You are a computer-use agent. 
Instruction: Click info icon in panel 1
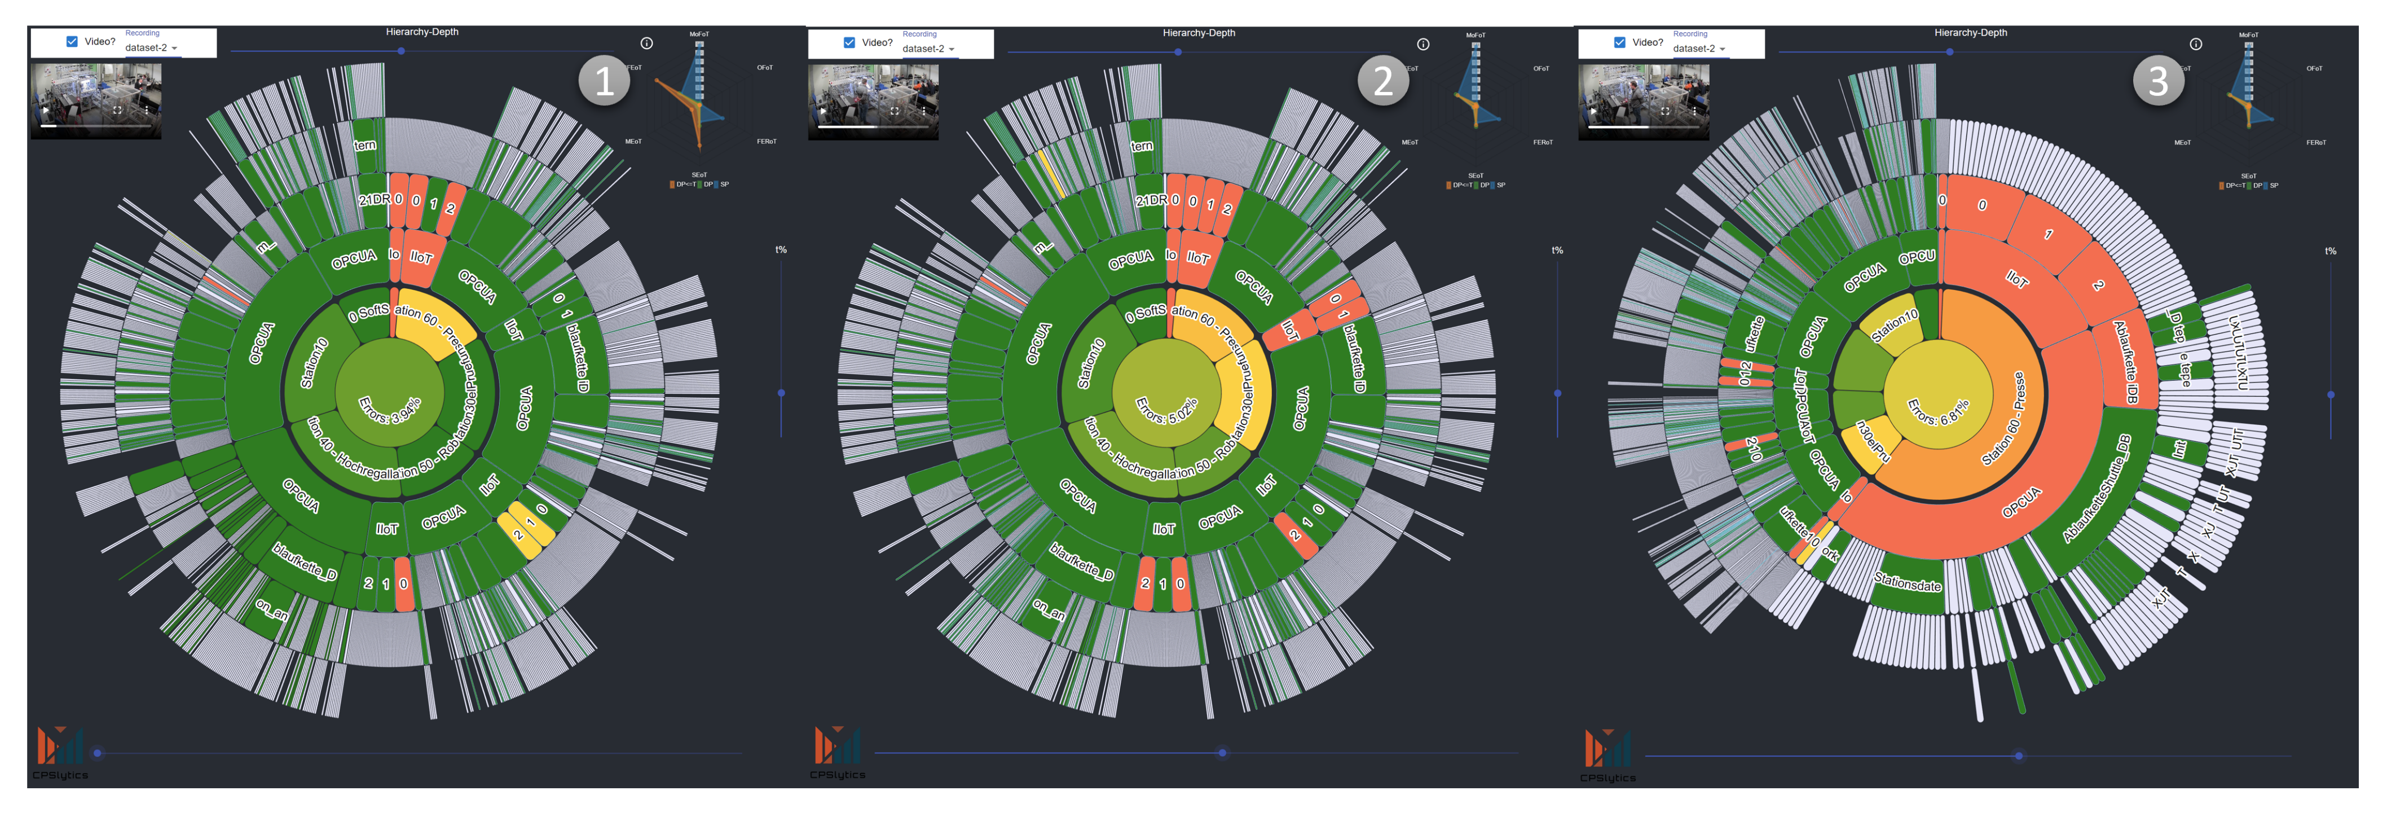tap(647, 43)
